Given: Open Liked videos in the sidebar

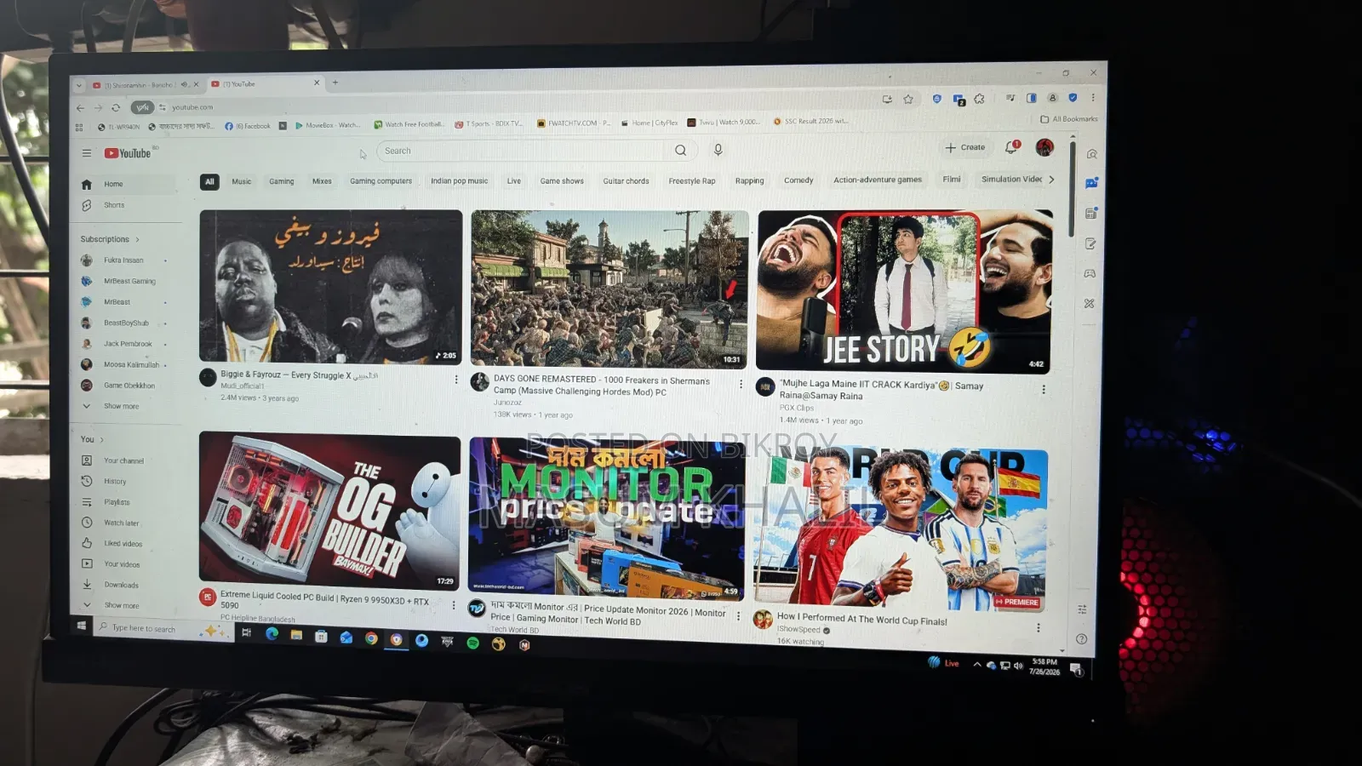Looking at the screenshot, I should coord(123,544).
